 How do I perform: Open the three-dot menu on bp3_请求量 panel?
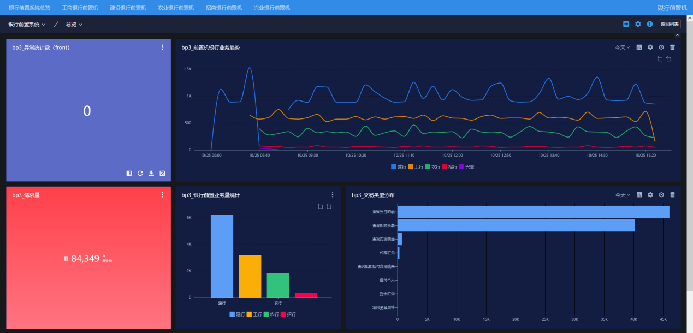(x=162, y=195)
